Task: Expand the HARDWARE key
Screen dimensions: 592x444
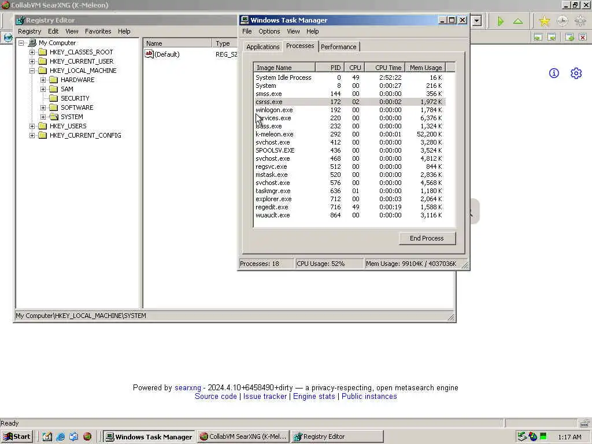Action: [43, 80]
